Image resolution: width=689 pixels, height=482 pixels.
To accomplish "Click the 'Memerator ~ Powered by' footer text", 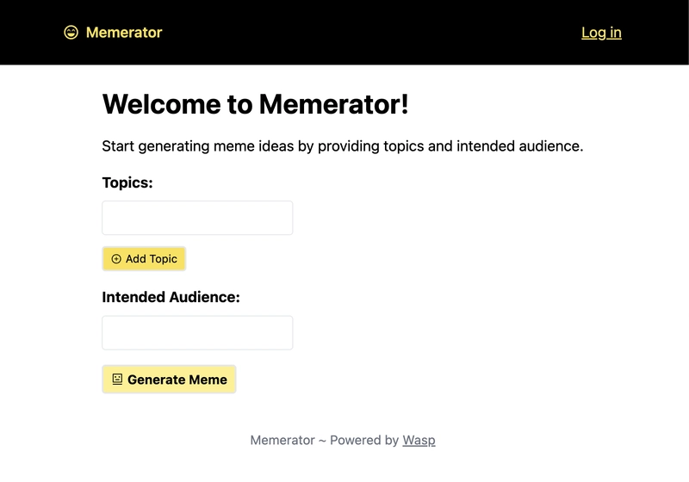I will [x=325, y=440].
